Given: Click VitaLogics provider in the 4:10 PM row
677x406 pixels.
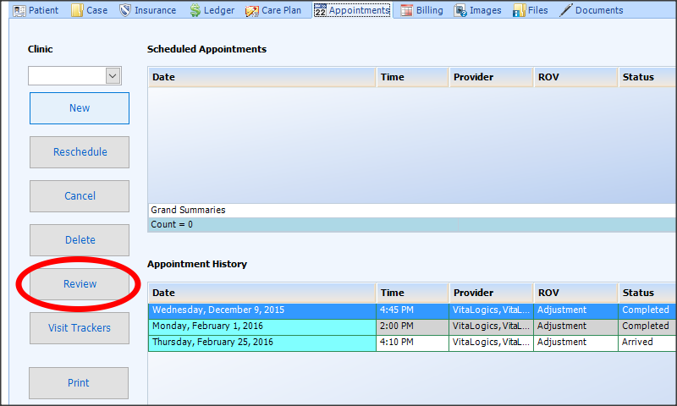Looking at the screenshot, I should click(x=491, y=343).
